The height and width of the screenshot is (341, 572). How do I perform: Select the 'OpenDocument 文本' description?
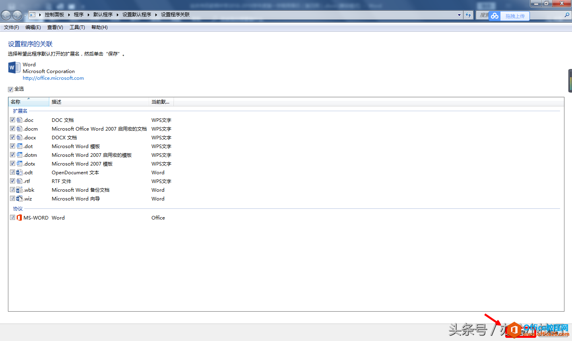coord(75,172)
